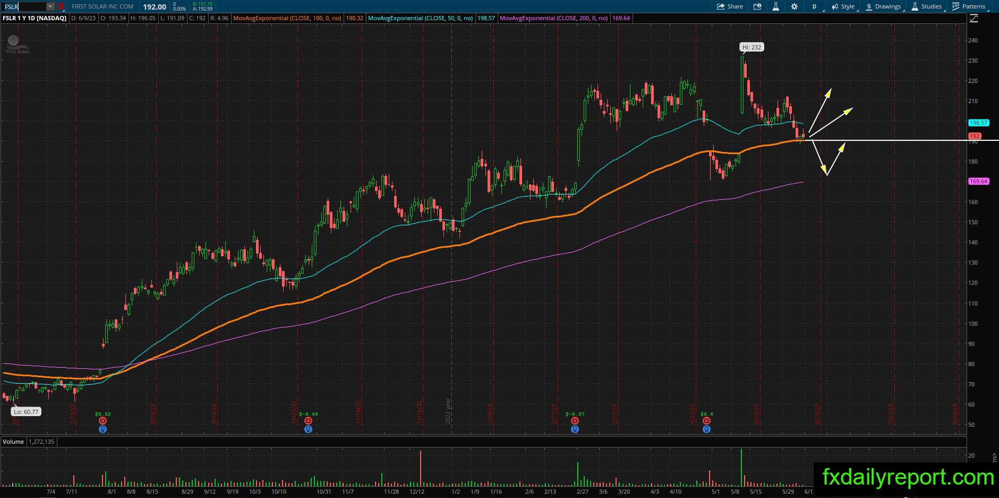Screen dimensions: 999x498
Task: Open chart settings gear
Action: (x=794, y=6)
